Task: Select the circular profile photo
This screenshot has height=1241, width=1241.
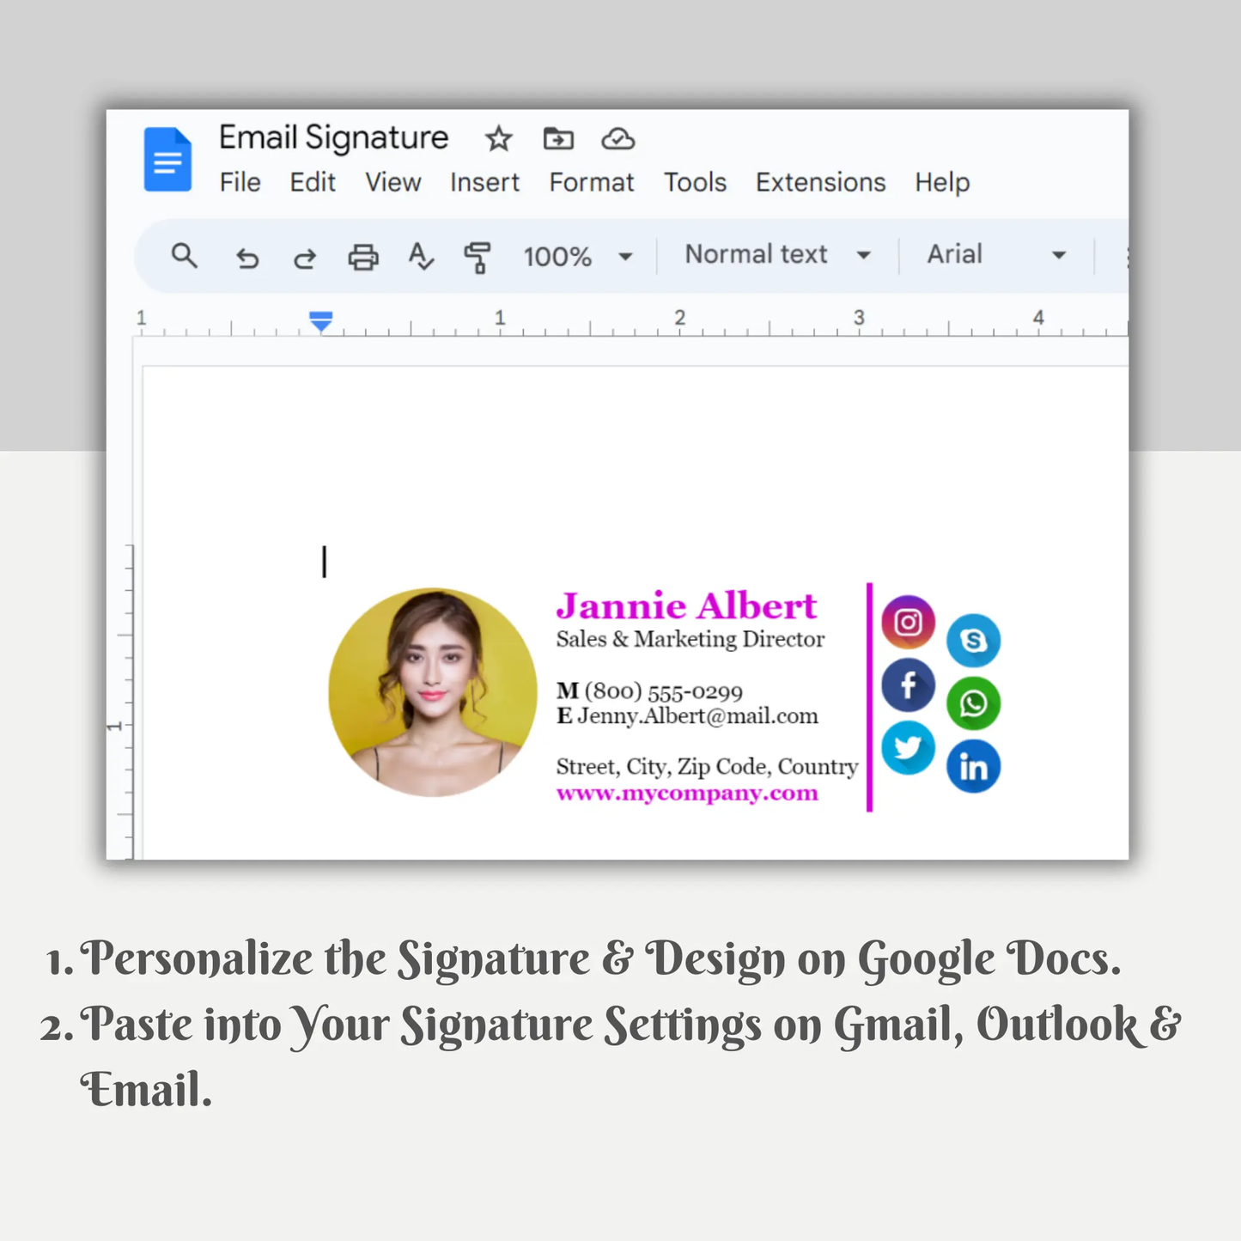Action: [x=432, y=692]
